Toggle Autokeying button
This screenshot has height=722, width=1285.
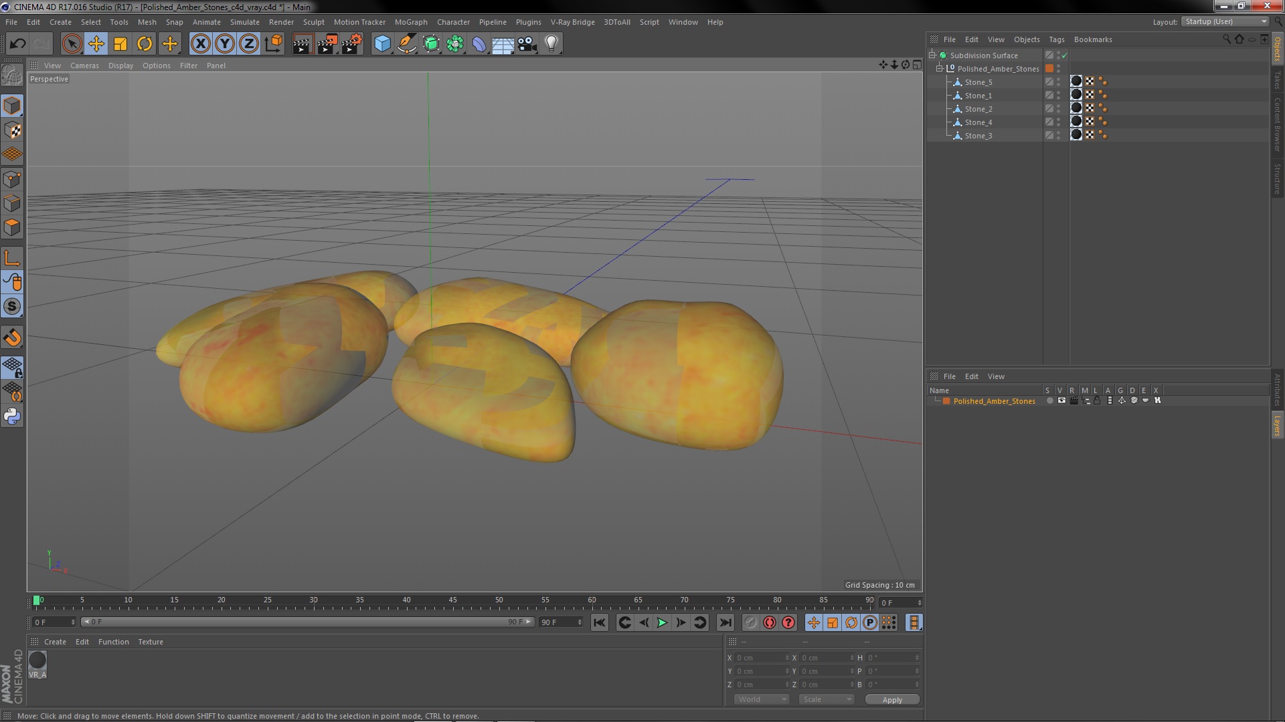tap(770, 622)
